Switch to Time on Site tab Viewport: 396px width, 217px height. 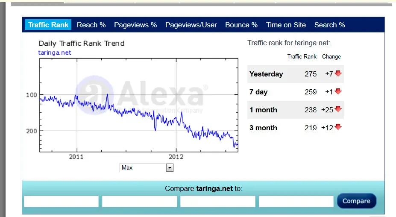[x=286, y=25]
